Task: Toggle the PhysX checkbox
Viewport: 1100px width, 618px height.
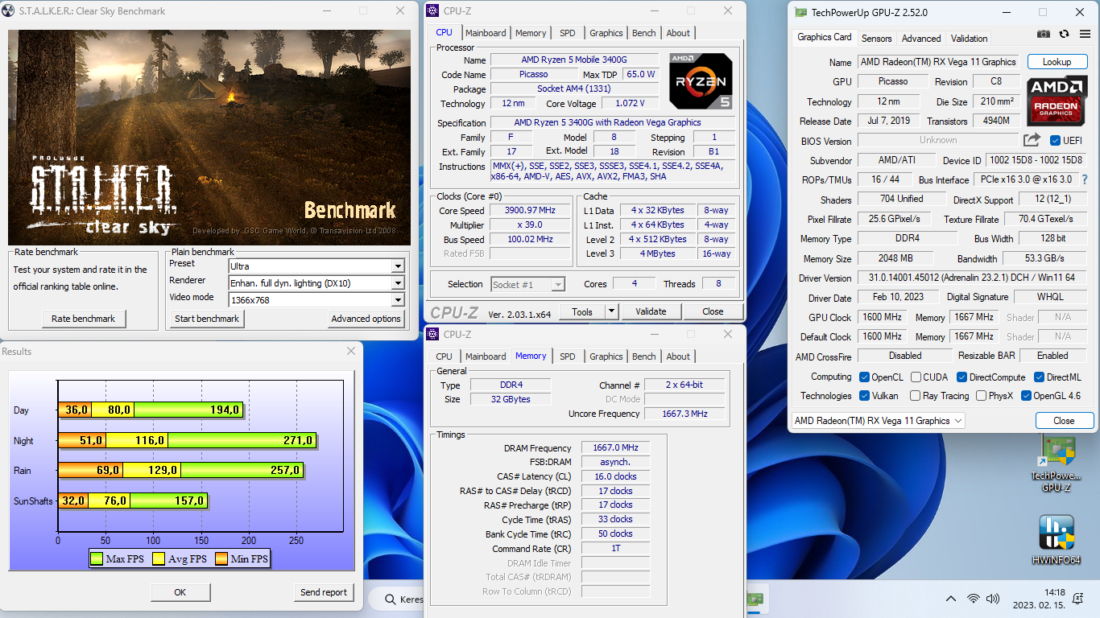Action: pos(981,396)
